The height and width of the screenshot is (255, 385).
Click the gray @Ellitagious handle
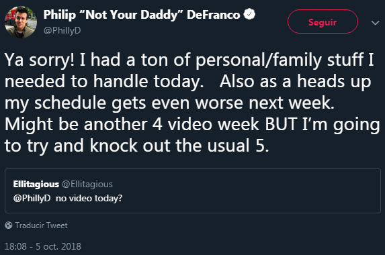point(87,184)
